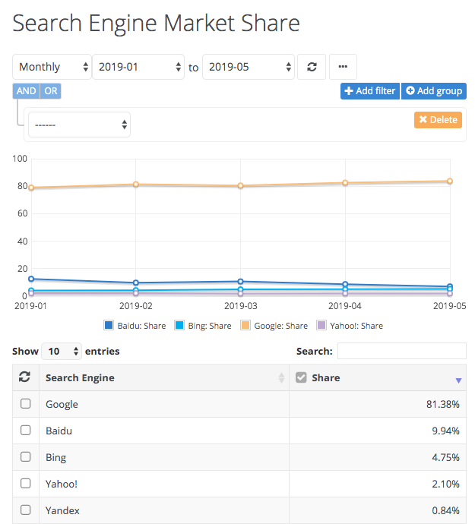This screenshot has height=524, width=475.
Task: Click the Baidu name in the table
Action: (x=59, y=431)
